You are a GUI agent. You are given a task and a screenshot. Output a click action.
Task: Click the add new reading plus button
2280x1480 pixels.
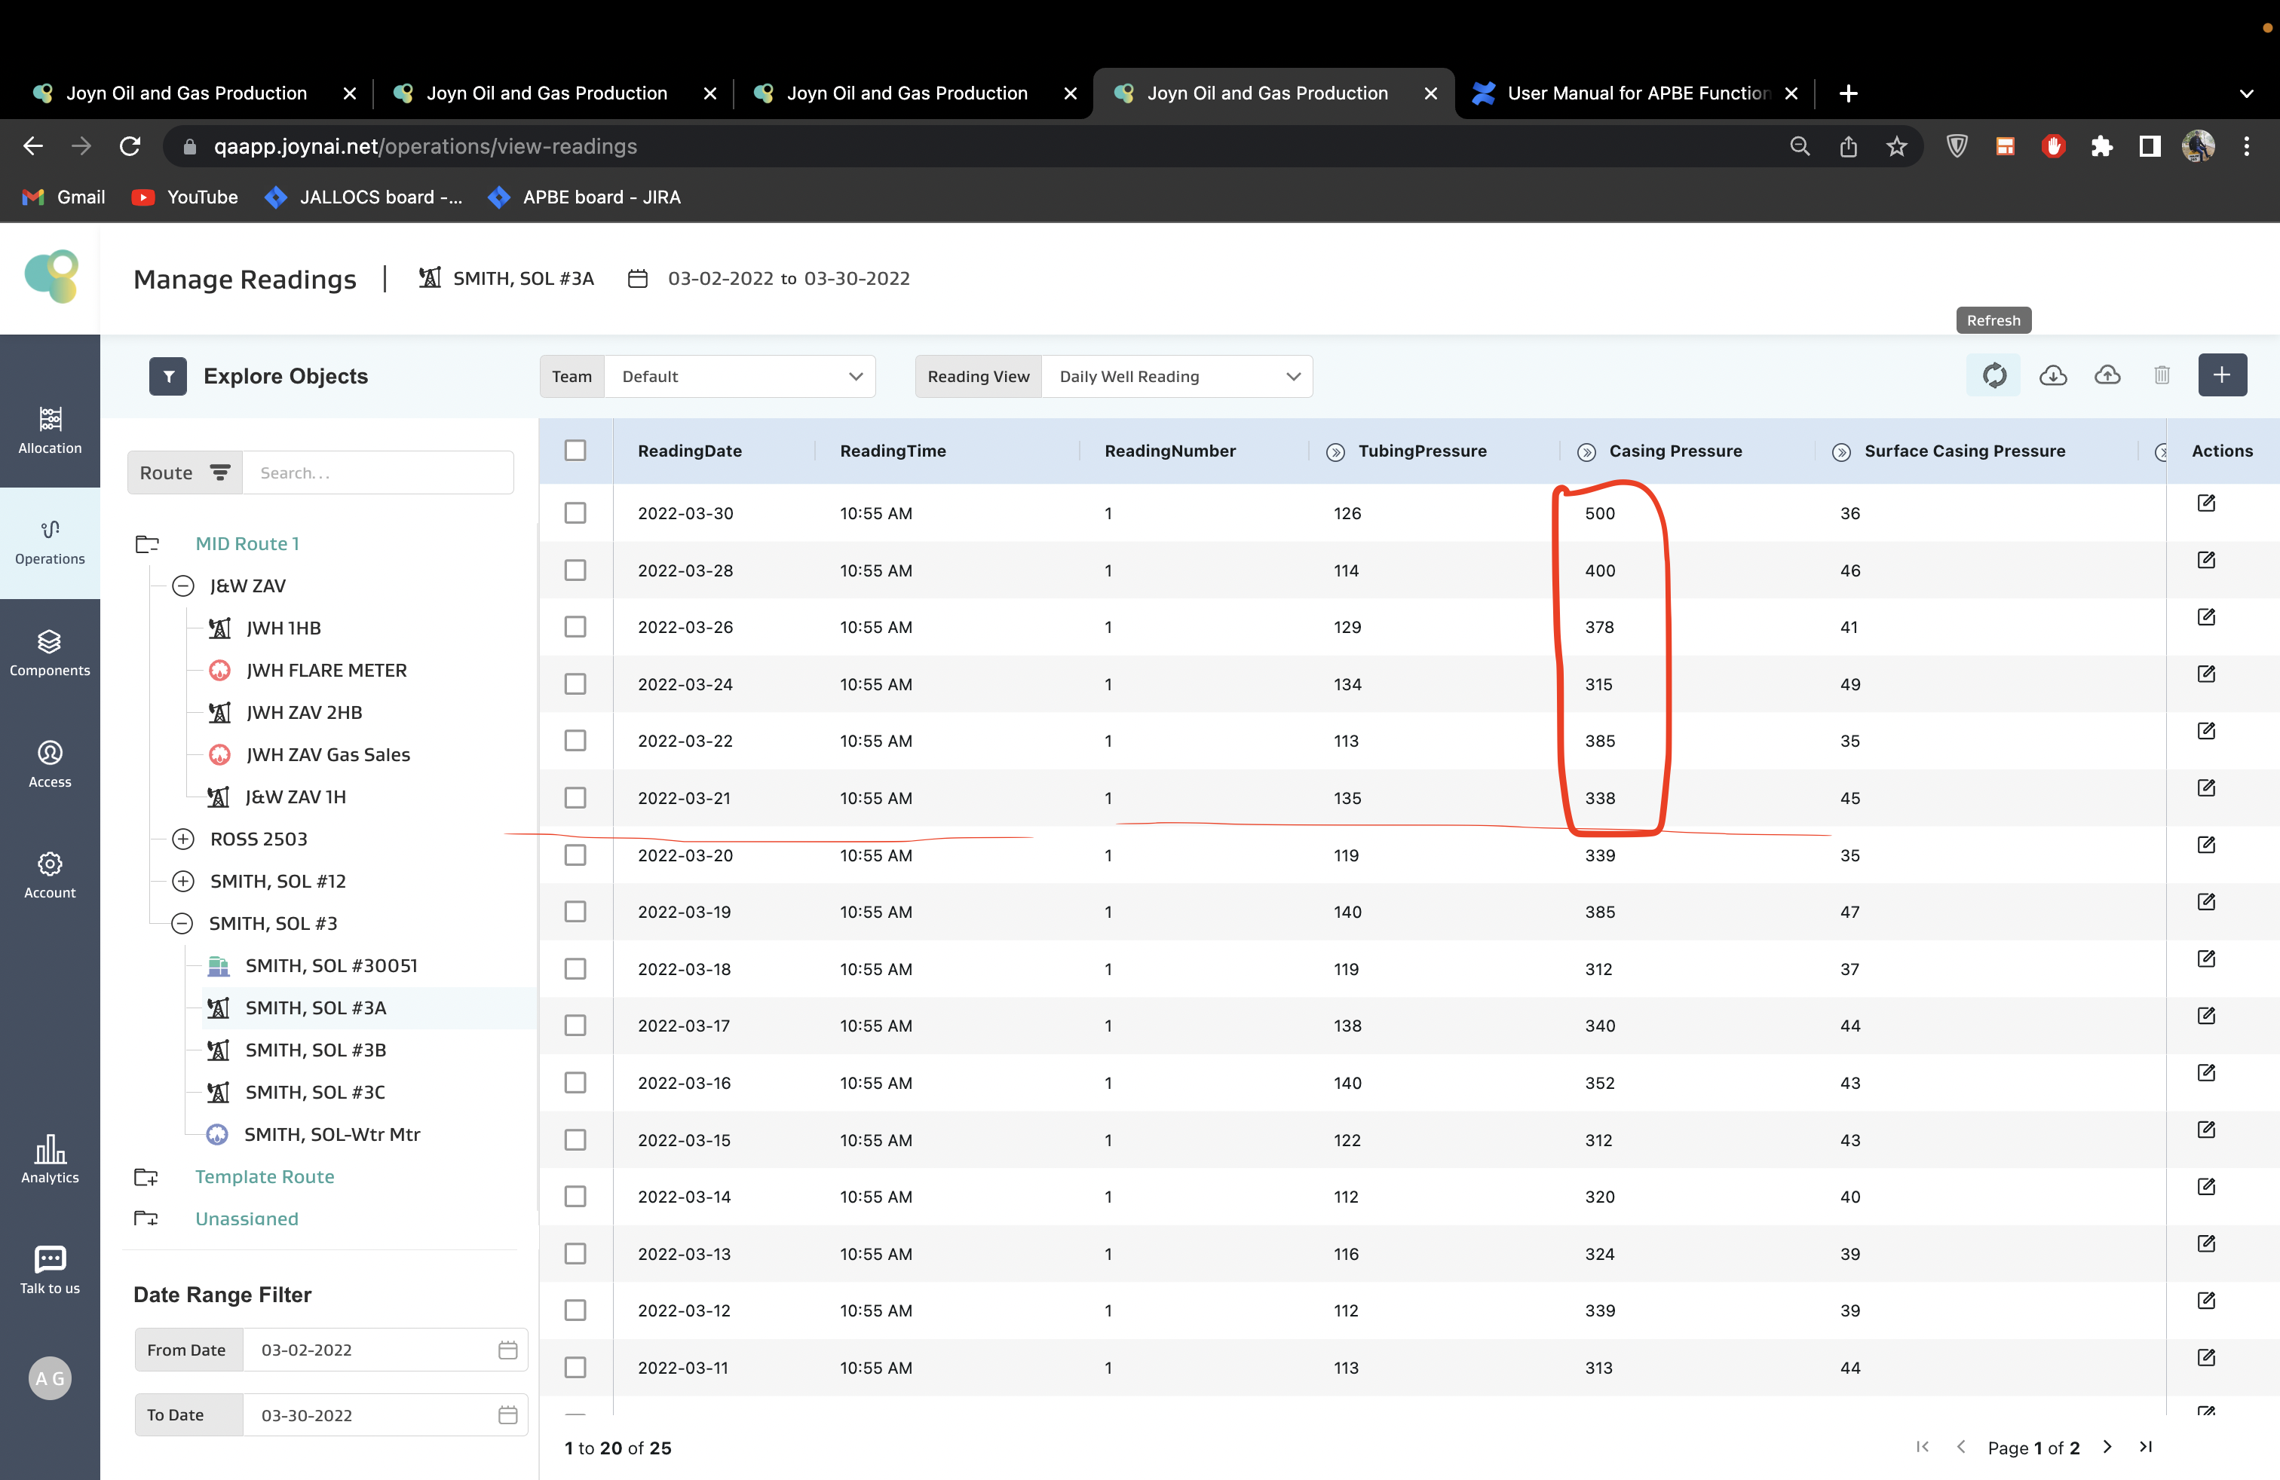(2221, 375)
